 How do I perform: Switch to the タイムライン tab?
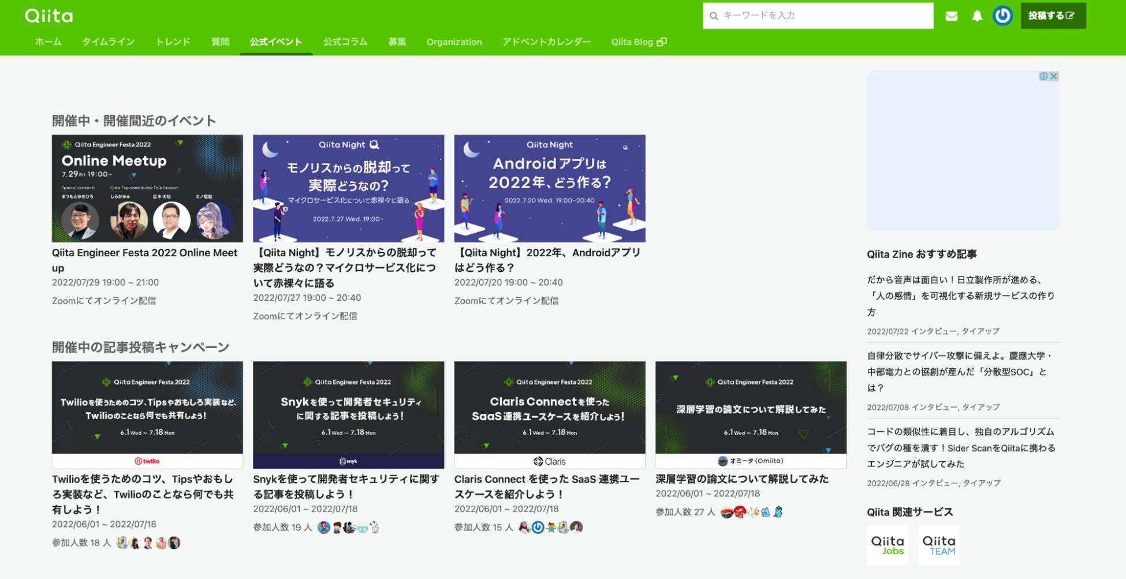click(109, 42)
